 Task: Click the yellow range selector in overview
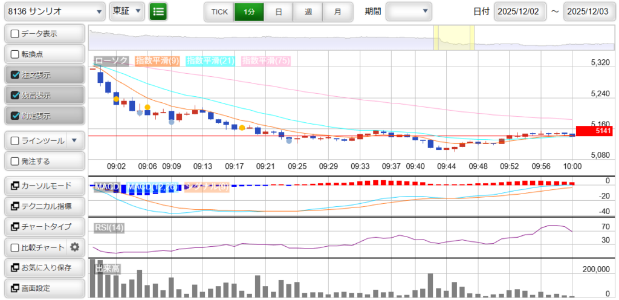pos(454,37)
